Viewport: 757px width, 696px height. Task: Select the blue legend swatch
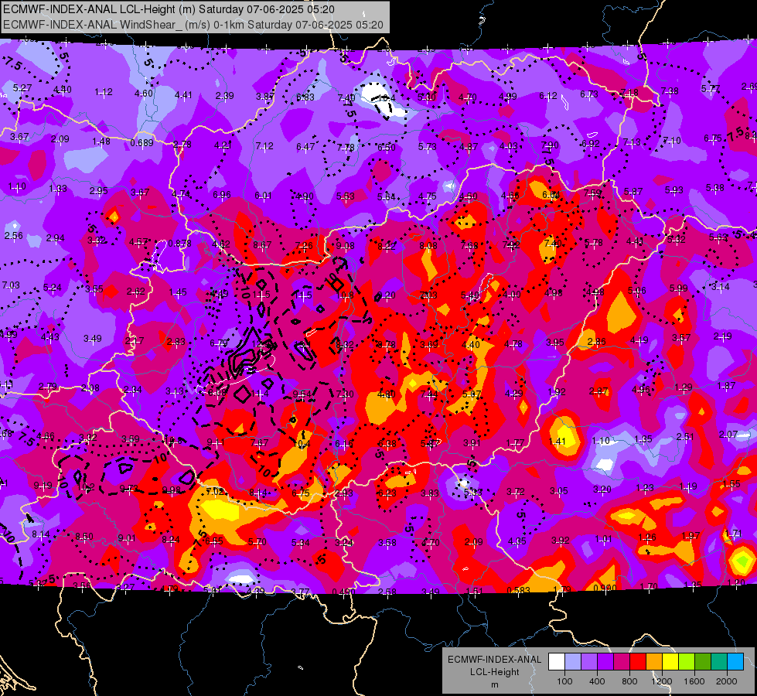(x=735, y=662)
